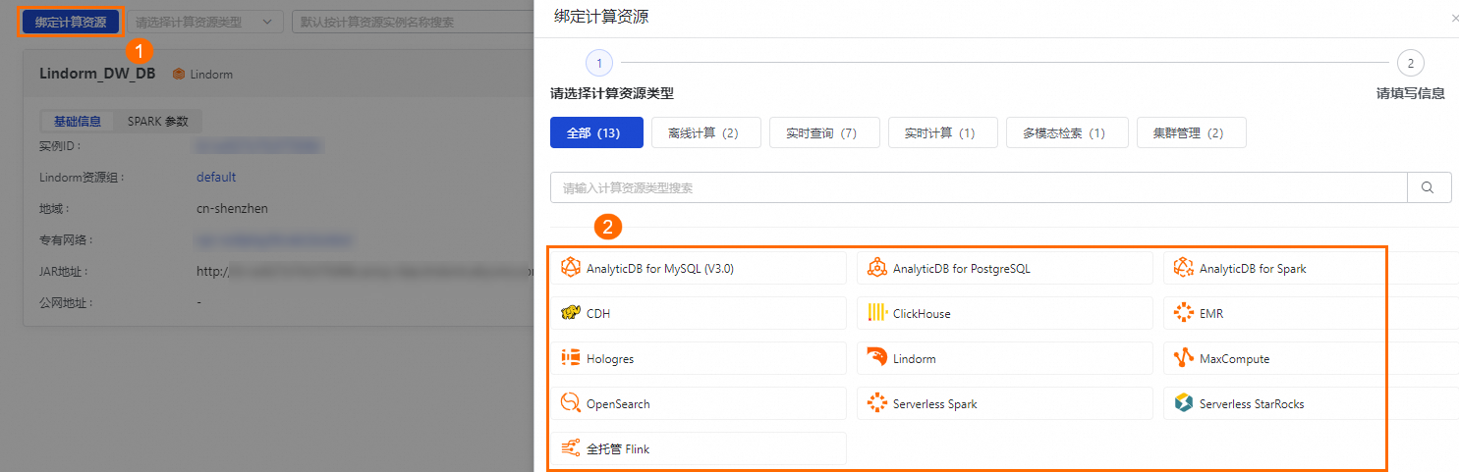The image size is (1459, 472).
Task: Click the ClickHouse label text
Action: coord(922,314)
